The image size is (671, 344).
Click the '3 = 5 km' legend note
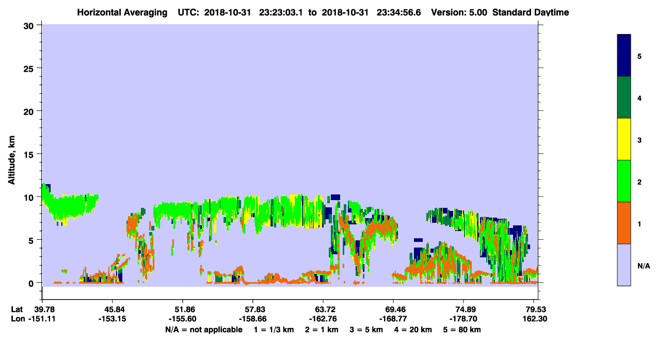coord(366,330)
